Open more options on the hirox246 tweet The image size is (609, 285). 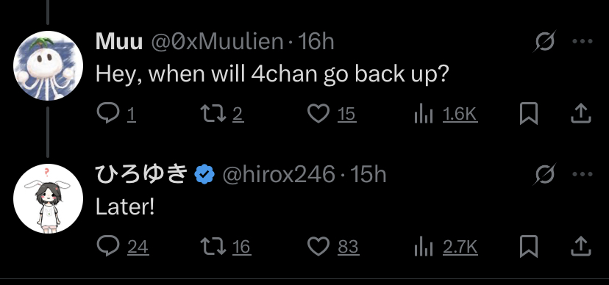(583, 174)
